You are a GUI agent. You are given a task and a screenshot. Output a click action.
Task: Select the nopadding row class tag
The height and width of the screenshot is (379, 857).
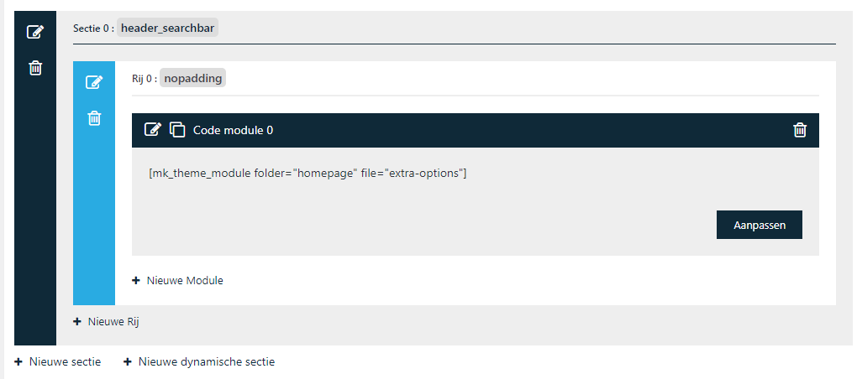click(x=193, y=78)
